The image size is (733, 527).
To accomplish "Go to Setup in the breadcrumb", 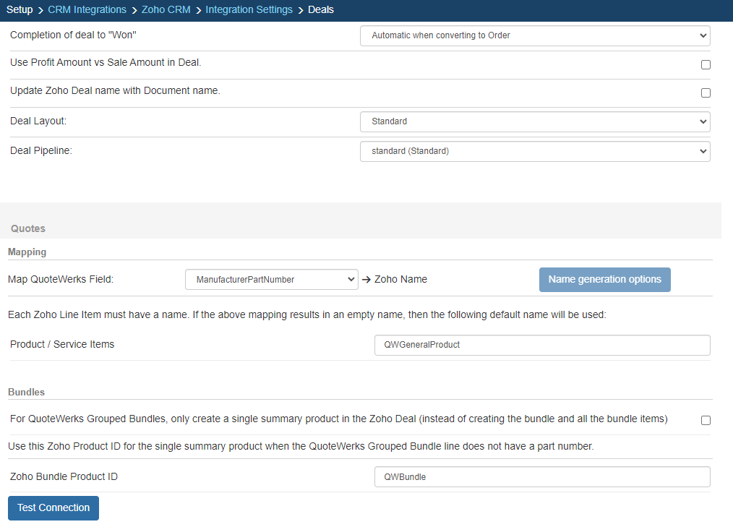I will [20, 10].
